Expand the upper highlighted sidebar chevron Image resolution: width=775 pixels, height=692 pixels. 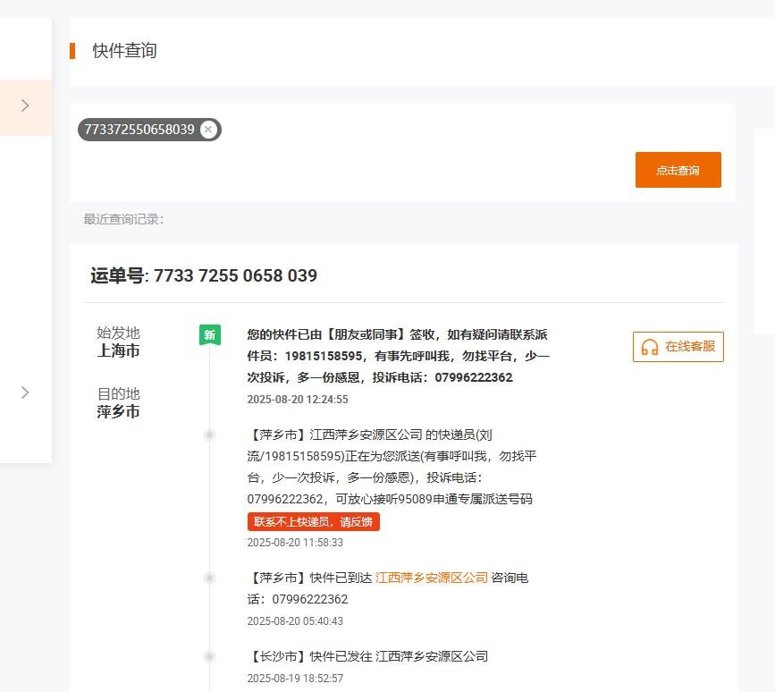coord(25,105)
